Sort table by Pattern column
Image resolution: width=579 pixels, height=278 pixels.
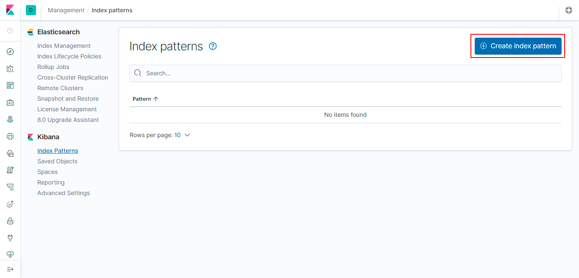(x=145, y=99)
